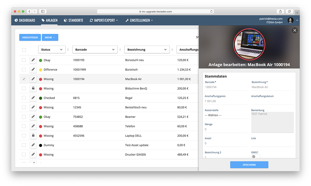Screen dimensions: 311x186
Task: Click the Speichern button
Action: [249, 165]
